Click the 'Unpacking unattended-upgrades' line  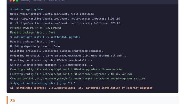51,60
